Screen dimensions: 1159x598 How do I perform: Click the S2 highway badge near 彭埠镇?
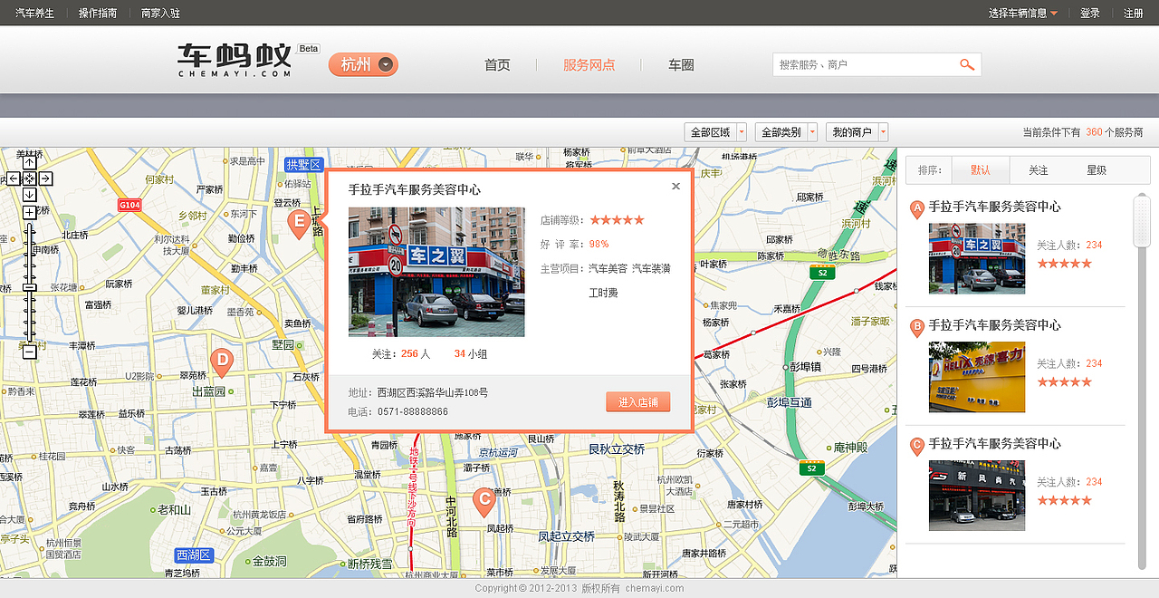821,273
